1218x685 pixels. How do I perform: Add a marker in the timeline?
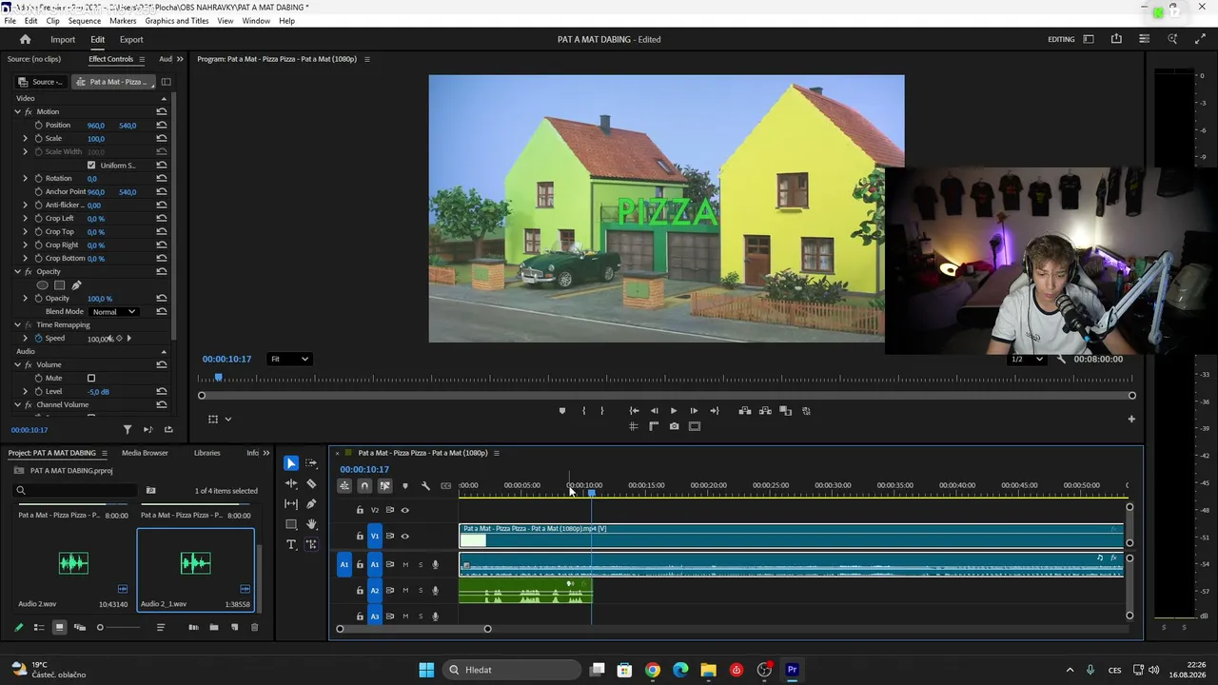[404, 486]
